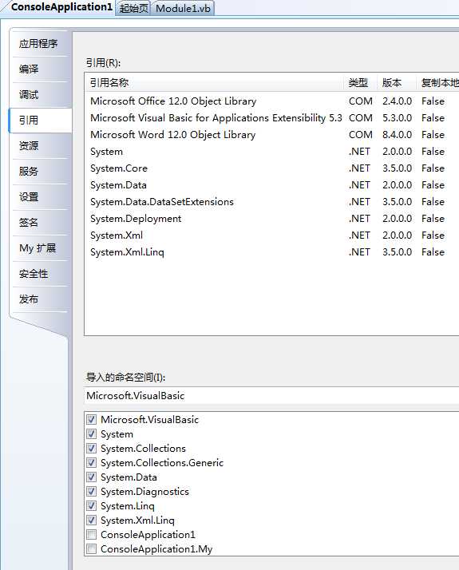Check the ConsoleApplication1 namespace checkbox
Viewport: 459px width, 570px height.
pyautogui.click(x=92, y=534)
